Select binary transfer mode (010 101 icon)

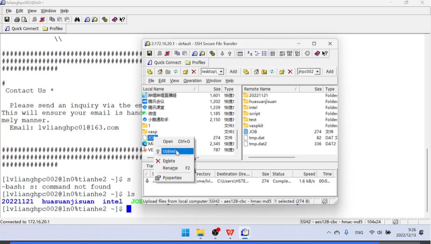pos(289,54)
